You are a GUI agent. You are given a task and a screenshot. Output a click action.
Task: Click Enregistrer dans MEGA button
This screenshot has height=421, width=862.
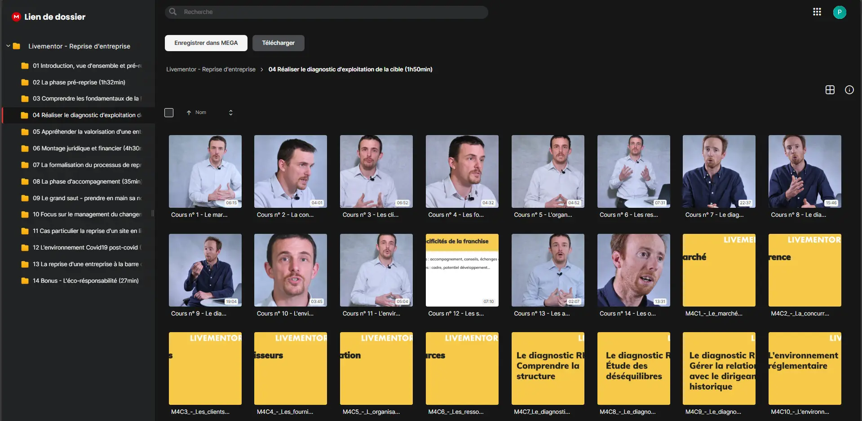click(206, 43)
